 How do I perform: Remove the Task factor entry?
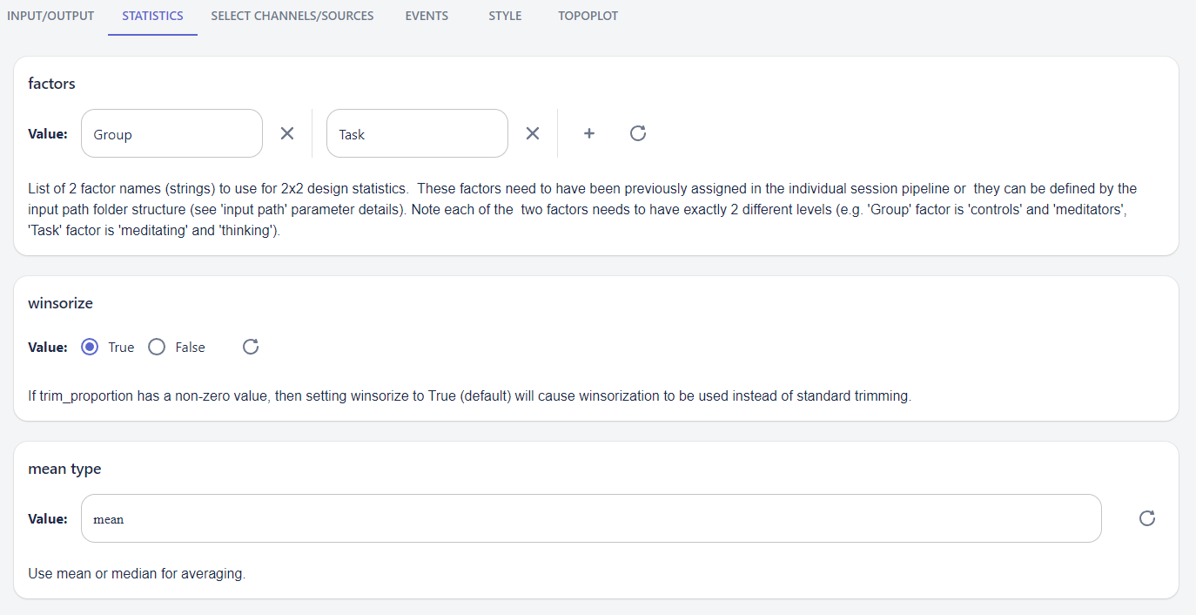(x=533, y=133)
